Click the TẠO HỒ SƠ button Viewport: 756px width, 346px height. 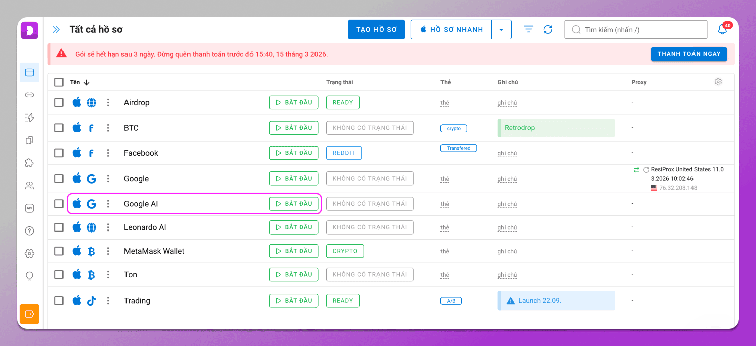click(376, 30)
